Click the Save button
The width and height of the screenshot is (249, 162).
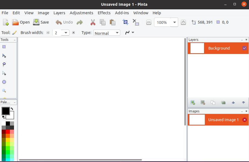click(41, 22)
